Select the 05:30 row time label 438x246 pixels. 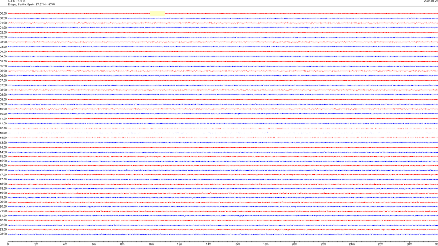[3, 66]
